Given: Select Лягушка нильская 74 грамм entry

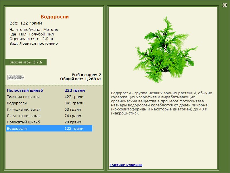Looking at the screenshot, I should 49,116.
